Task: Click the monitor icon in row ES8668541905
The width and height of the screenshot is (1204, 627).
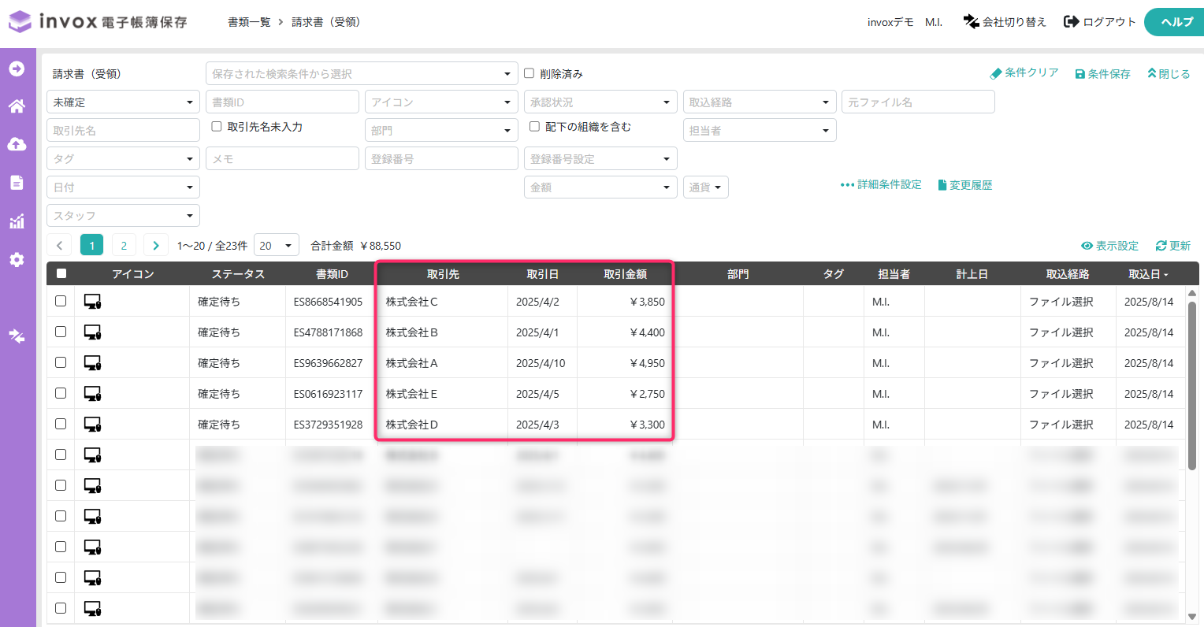Action: pos(93,302)
